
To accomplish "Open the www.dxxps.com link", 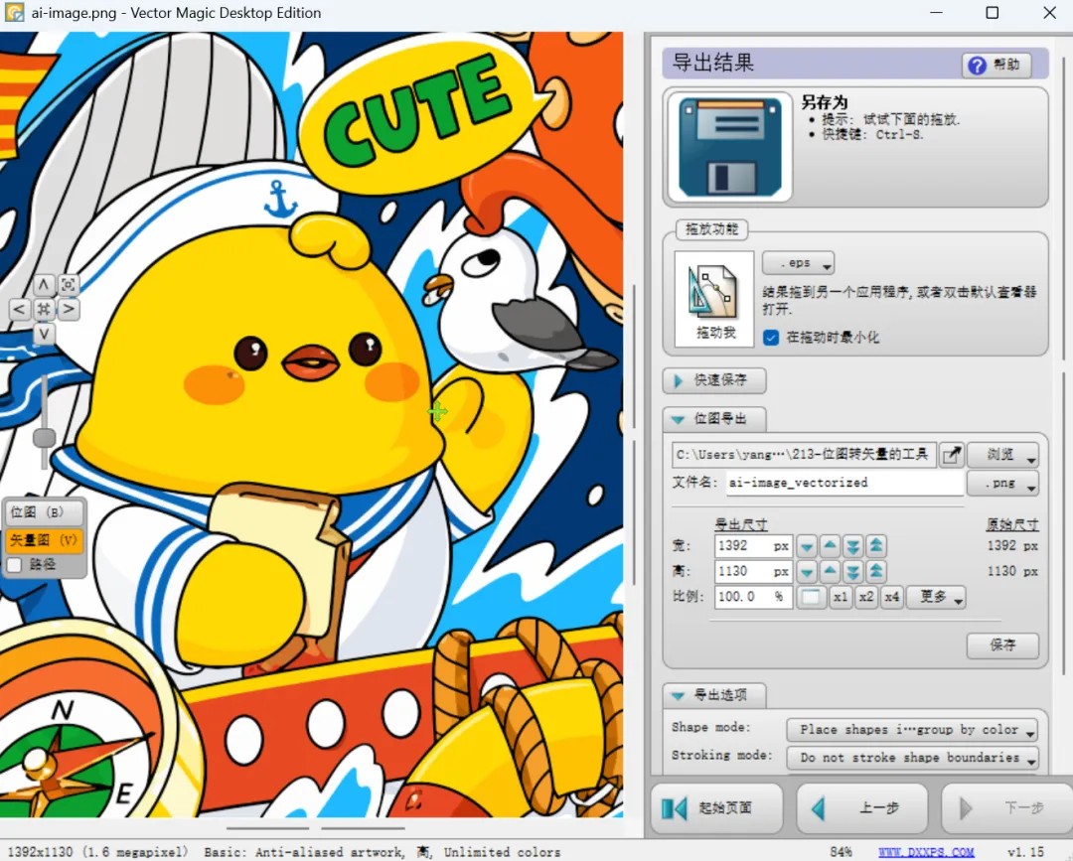I will (x=926, y=852).
